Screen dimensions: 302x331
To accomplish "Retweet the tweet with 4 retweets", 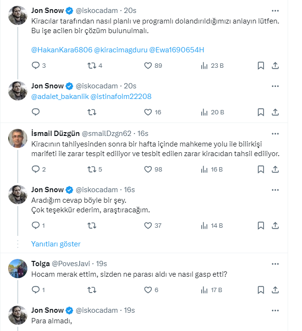I will [x=92, y=65].
